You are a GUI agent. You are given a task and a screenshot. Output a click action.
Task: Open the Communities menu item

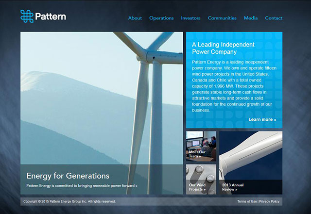pyautogui.click(x=222, y=18)
